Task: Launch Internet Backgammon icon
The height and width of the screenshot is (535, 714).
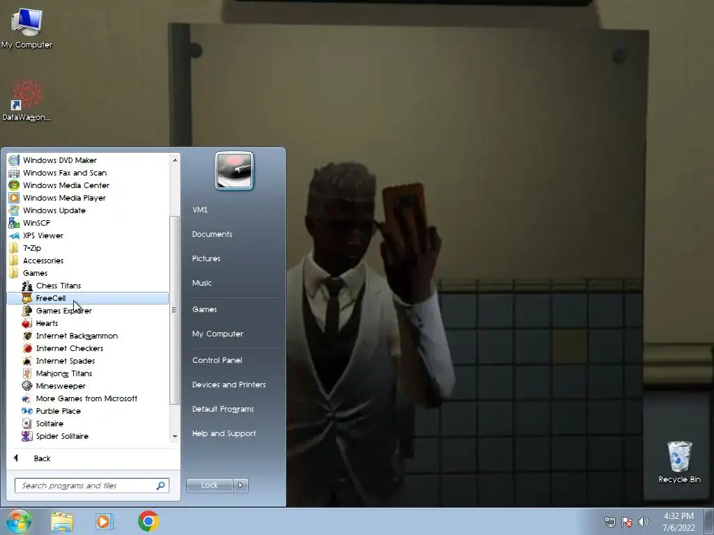Action: point(27,336)
